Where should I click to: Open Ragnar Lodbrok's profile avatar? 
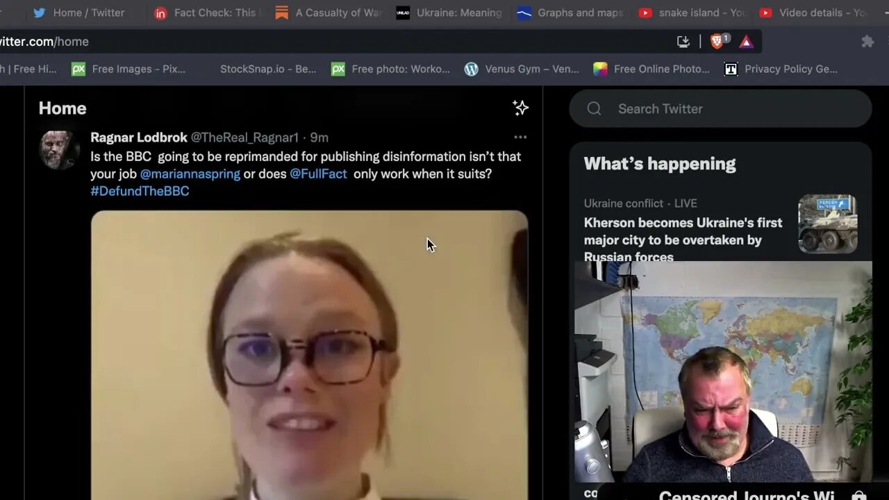[x=59, y=149]
